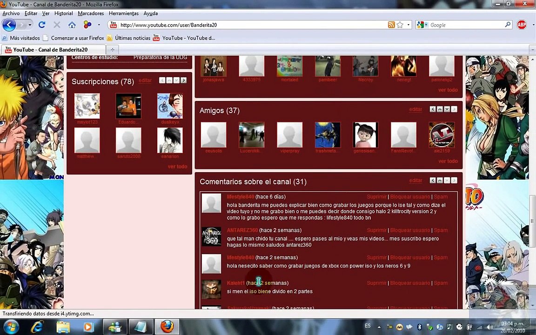Open subscription eanarion thumbnail

coord(170,140)
